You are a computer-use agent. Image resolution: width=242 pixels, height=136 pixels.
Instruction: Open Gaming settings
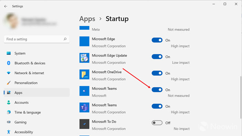pos(37,122)
